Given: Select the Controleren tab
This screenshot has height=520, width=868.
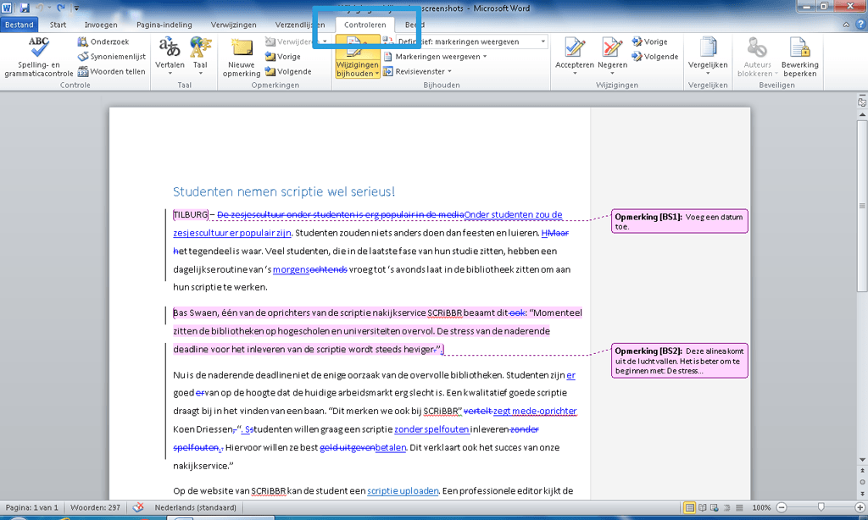Looking at the screenshot, I should click(x=364, y=25).
